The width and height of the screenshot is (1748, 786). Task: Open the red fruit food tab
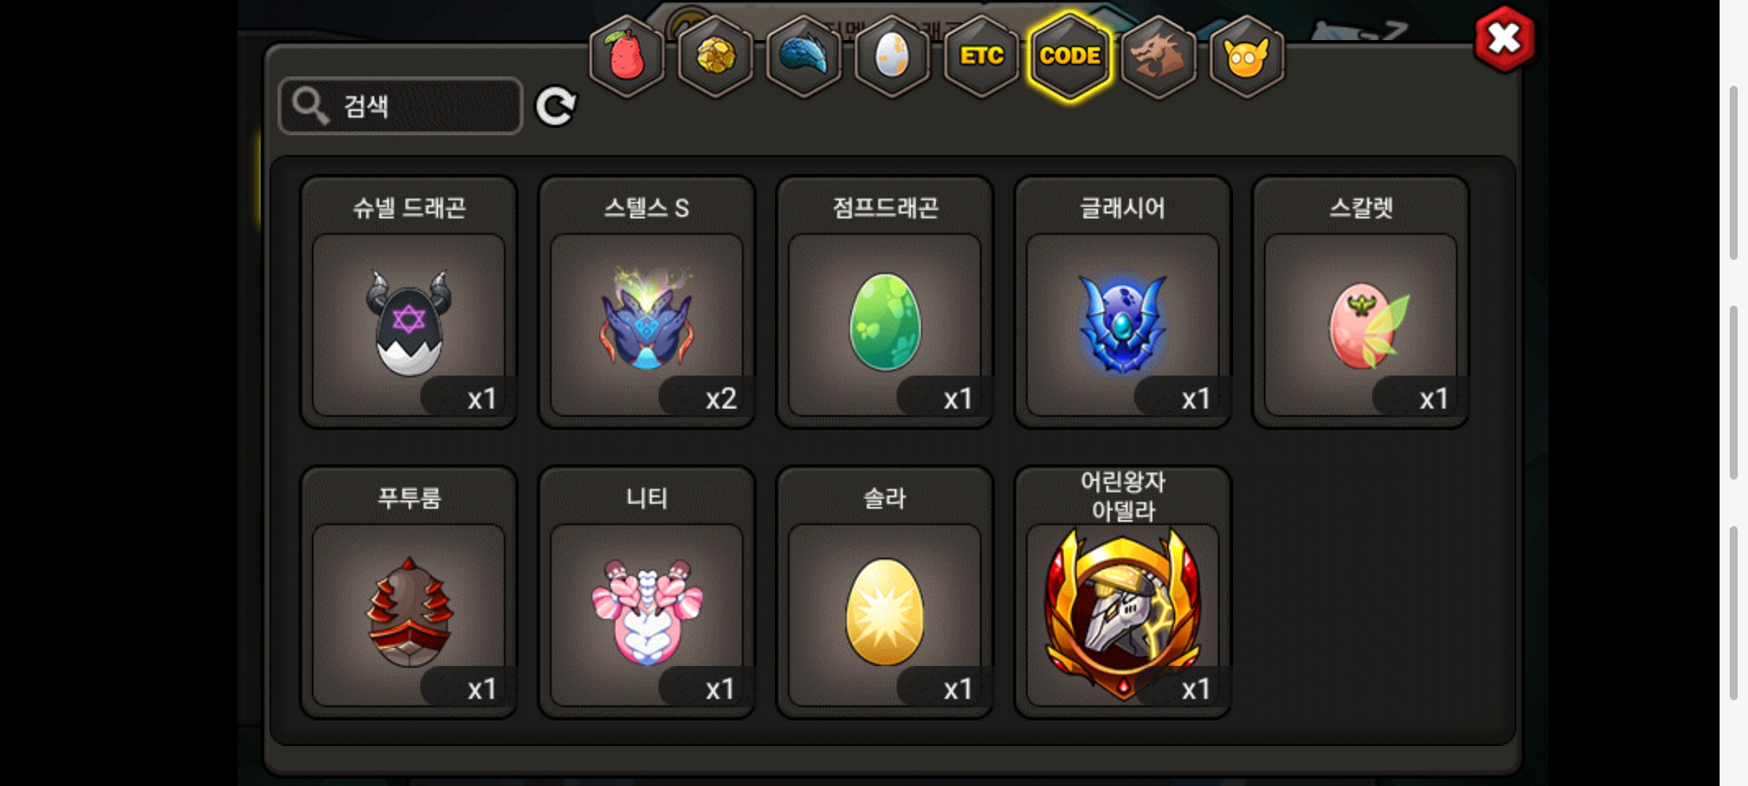[x=626, y=56]
